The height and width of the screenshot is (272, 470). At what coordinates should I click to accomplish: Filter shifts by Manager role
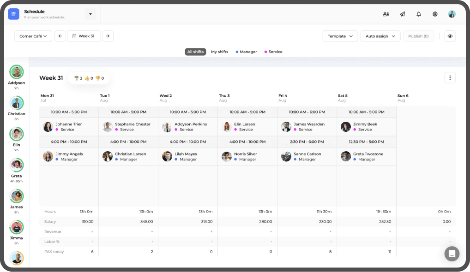click(246, 52)
